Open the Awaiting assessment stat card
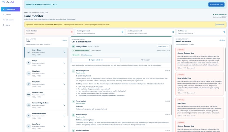This screenshot has width=228, height=132. pos(151,32)
